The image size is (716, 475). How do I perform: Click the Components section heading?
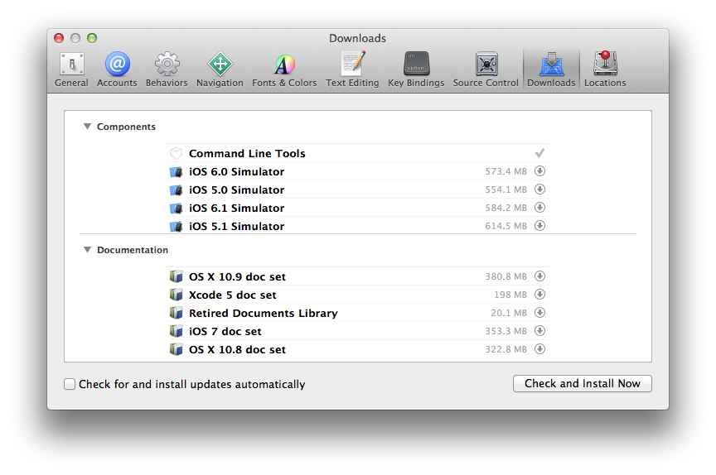[126, 127]
